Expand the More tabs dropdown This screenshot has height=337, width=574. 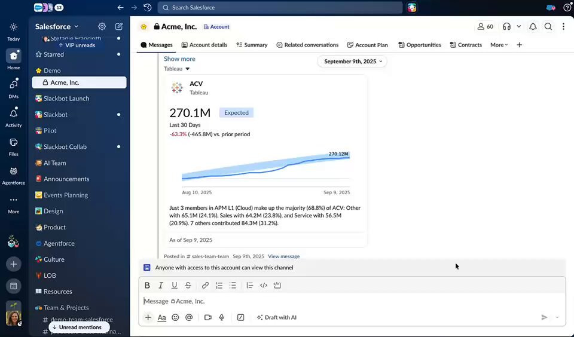499,45
